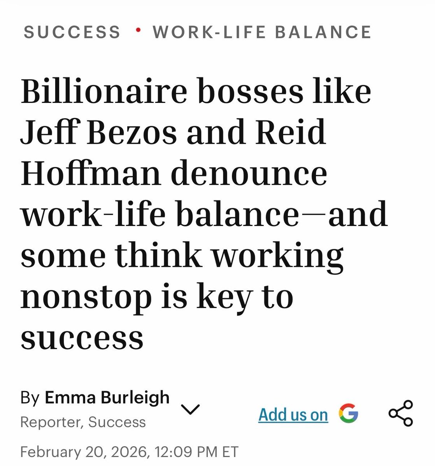The image size is (435, 466).
Task: Click "Jeff Bezos" in the headline
Action: [100, 133]
